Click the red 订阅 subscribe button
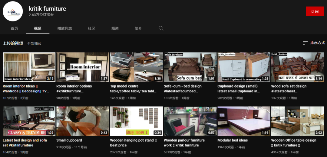 pos(315,11)
